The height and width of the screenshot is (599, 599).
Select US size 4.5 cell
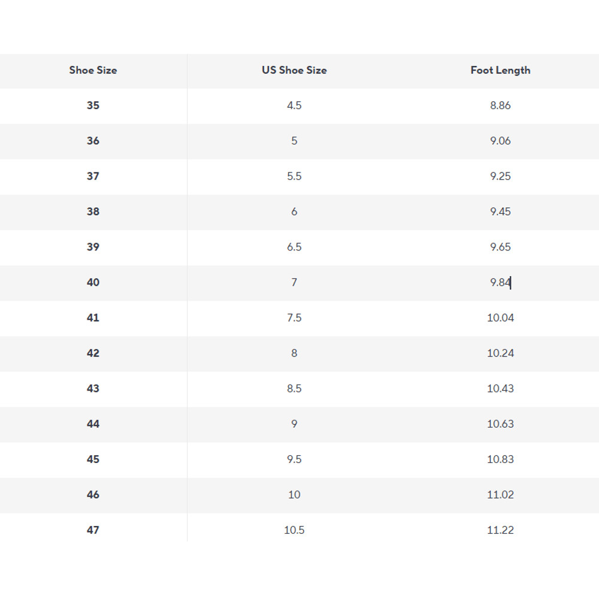tap(294, 105)
